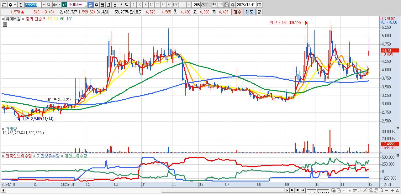Click the green 신 badge icon
Viewport: 401px width, 194px height.
64,5
